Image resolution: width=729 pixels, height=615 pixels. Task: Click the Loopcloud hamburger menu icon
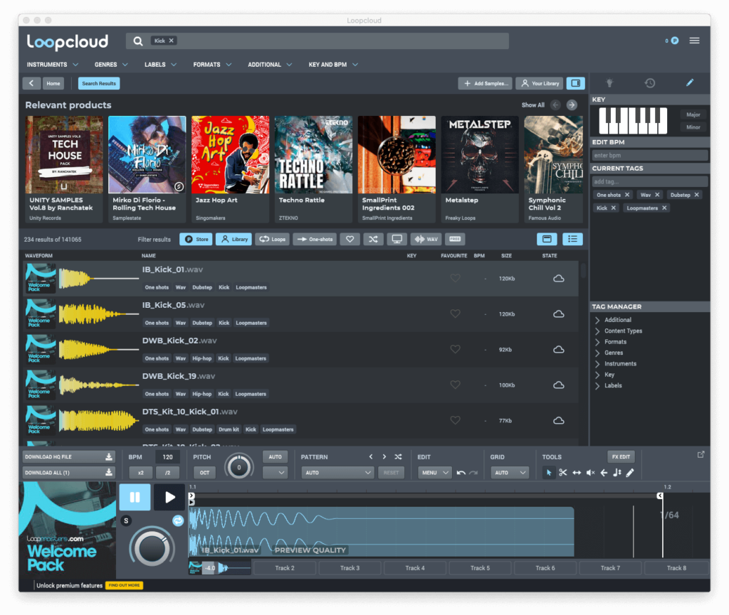[x=694, y=41]
